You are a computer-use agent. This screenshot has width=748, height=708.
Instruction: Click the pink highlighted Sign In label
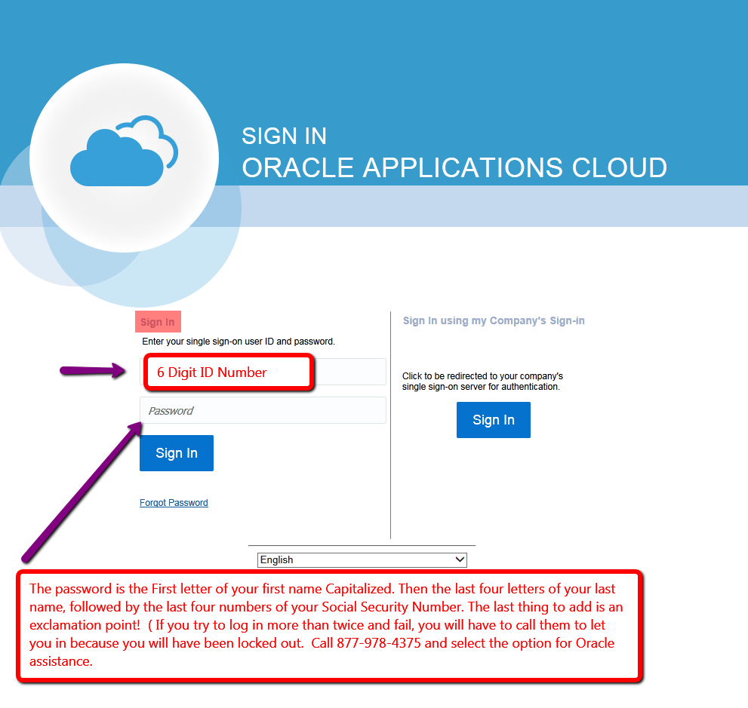pyautogui.click(x=158, y=322)
